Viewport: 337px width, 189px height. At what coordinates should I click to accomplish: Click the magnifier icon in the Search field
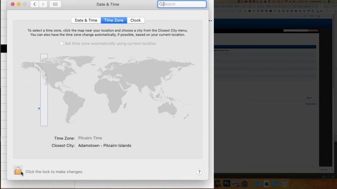(x=161, y=4)
